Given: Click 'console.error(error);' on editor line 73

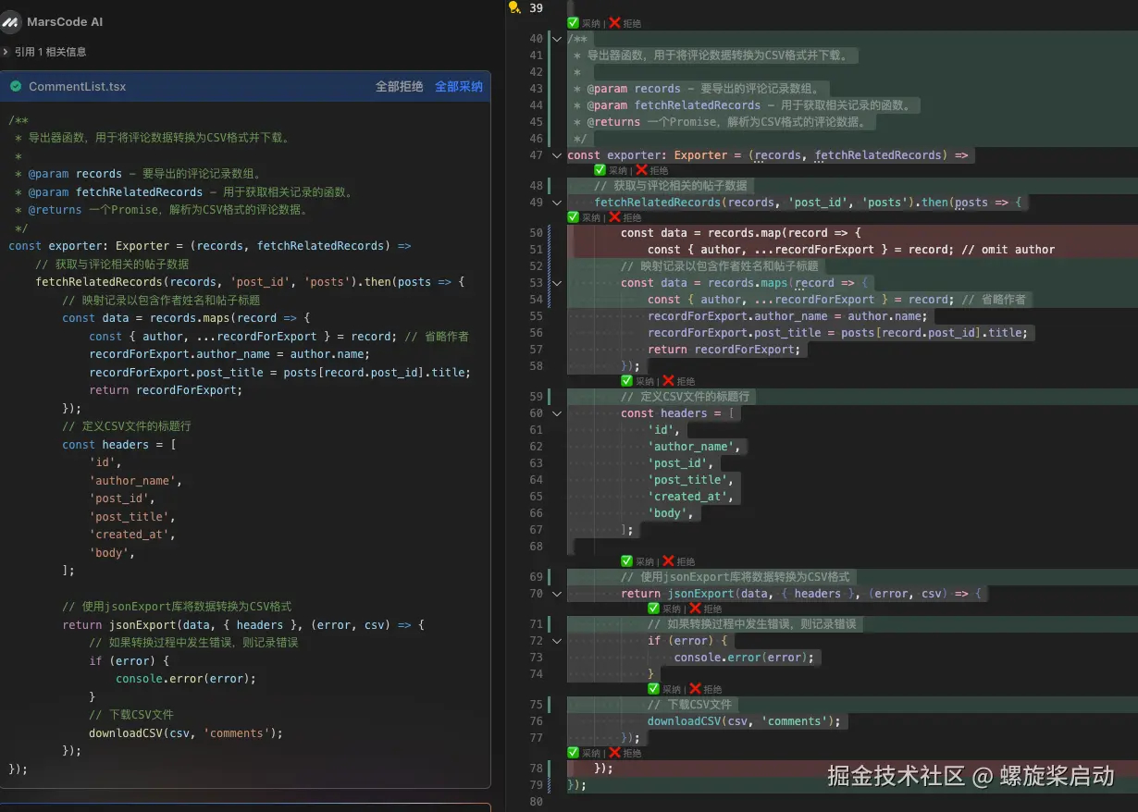Looking at the screenshot, I should pos(744,658).
